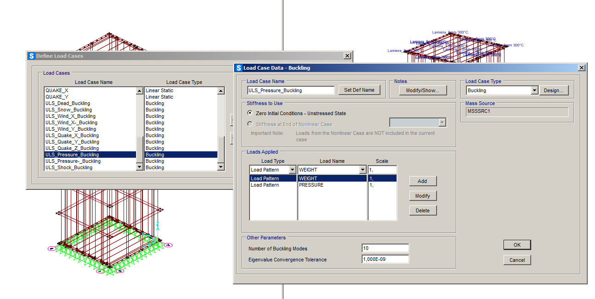
Task: Click the Load Case Name text field
Action: (290, 90)
